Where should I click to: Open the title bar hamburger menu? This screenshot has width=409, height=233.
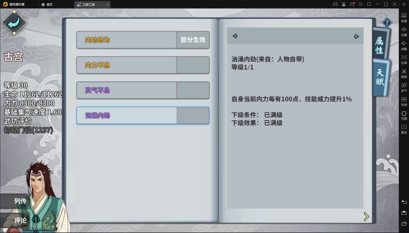tap(361, 4)
